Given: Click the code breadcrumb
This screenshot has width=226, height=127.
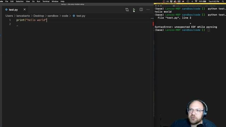Looking at the screenshot, I should click(x=65, y=16).
